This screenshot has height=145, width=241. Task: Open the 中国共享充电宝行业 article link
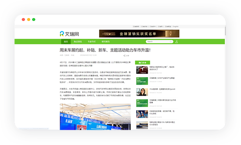[163, 101]
